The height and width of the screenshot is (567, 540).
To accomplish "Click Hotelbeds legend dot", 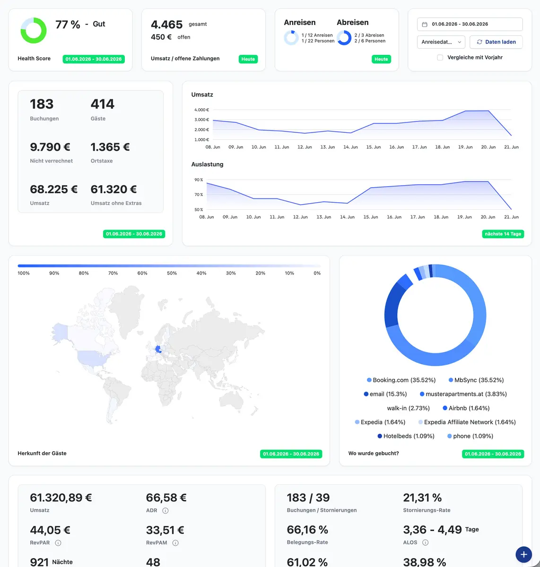I will pyautogui.click(x=380, y=436).
